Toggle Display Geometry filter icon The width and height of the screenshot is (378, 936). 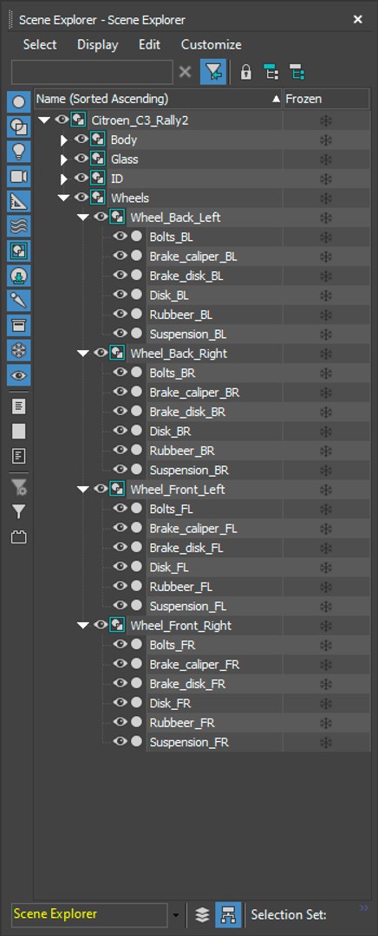(x=18, y=102)
